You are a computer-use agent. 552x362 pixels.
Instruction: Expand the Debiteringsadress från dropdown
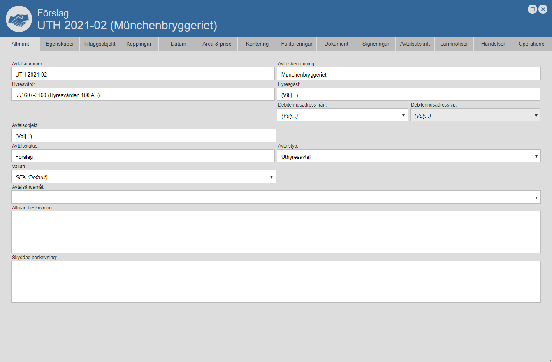pyautogui.click(x=342, y=115)
